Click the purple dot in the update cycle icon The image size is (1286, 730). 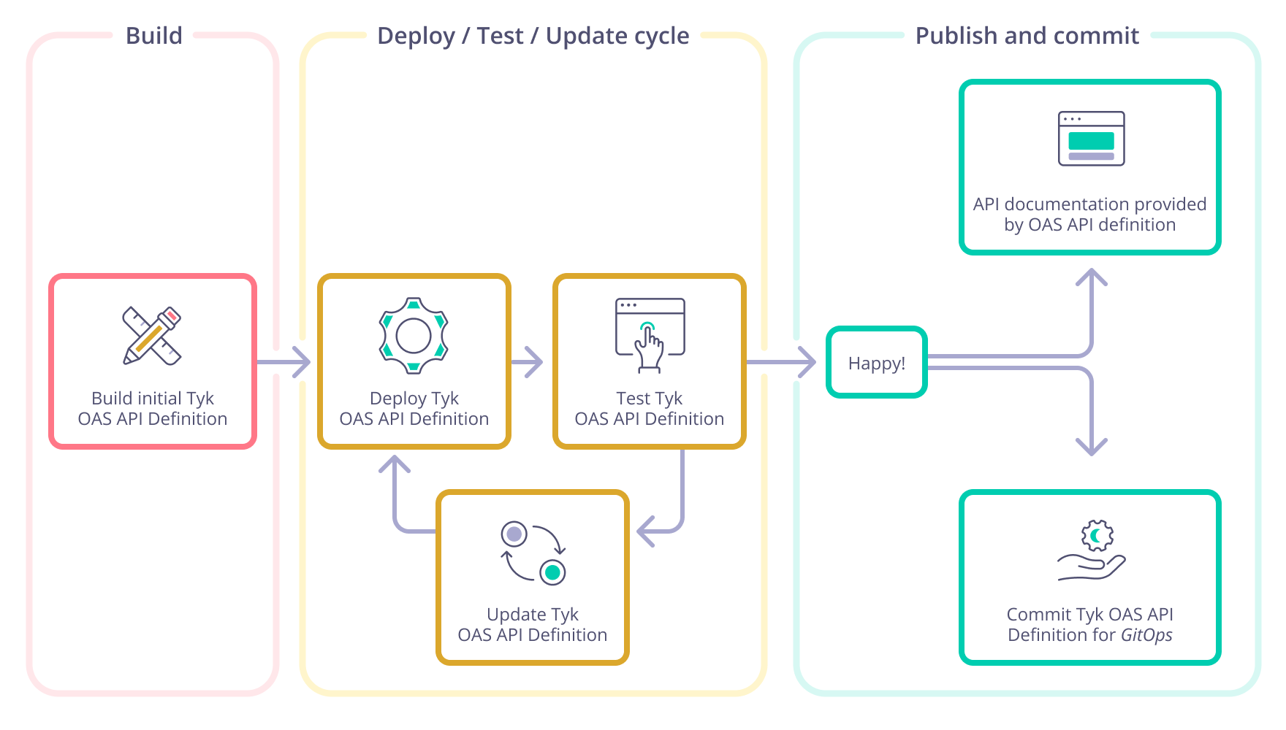(x=514, y=532)
